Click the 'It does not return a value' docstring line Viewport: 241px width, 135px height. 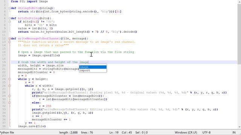click(43, 45)
